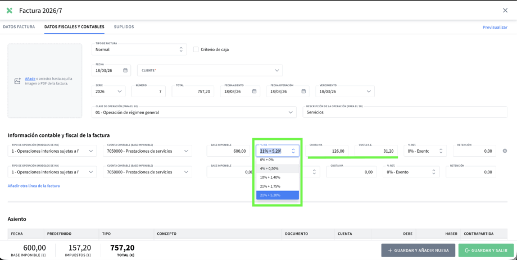This screenshot has width=517, height=260.
Task: Click the Previsualizar link
Action: click(x=495, y=27)
